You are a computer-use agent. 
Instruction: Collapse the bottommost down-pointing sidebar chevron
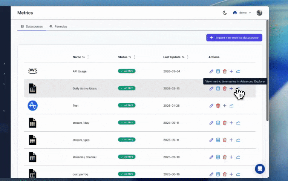point(4,111)
